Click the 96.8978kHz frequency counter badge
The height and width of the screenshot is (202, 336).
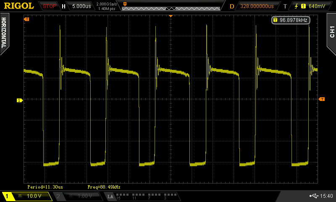click(291, 20)
